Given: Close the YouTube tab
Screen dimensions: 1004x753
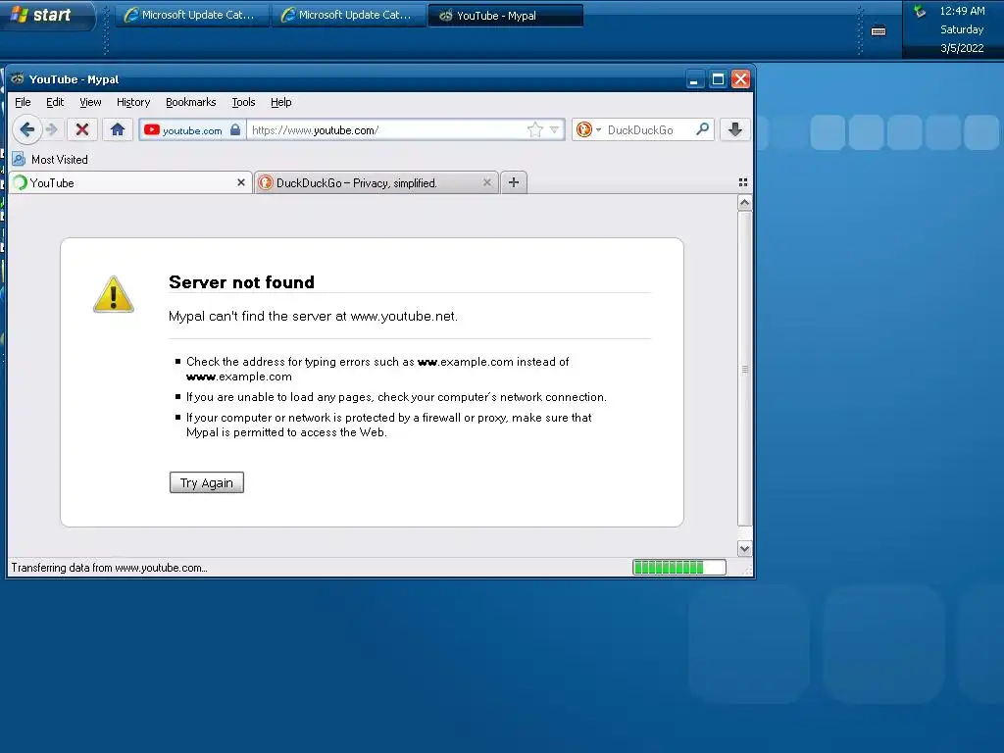Looking at the screenshot, I should [241, 182].
